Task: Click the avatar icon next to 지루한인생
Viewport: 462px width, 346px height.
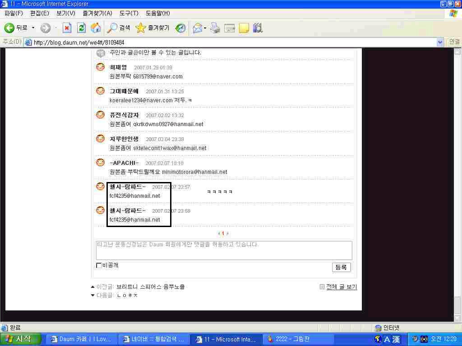Action: click(x=101, y=139)
